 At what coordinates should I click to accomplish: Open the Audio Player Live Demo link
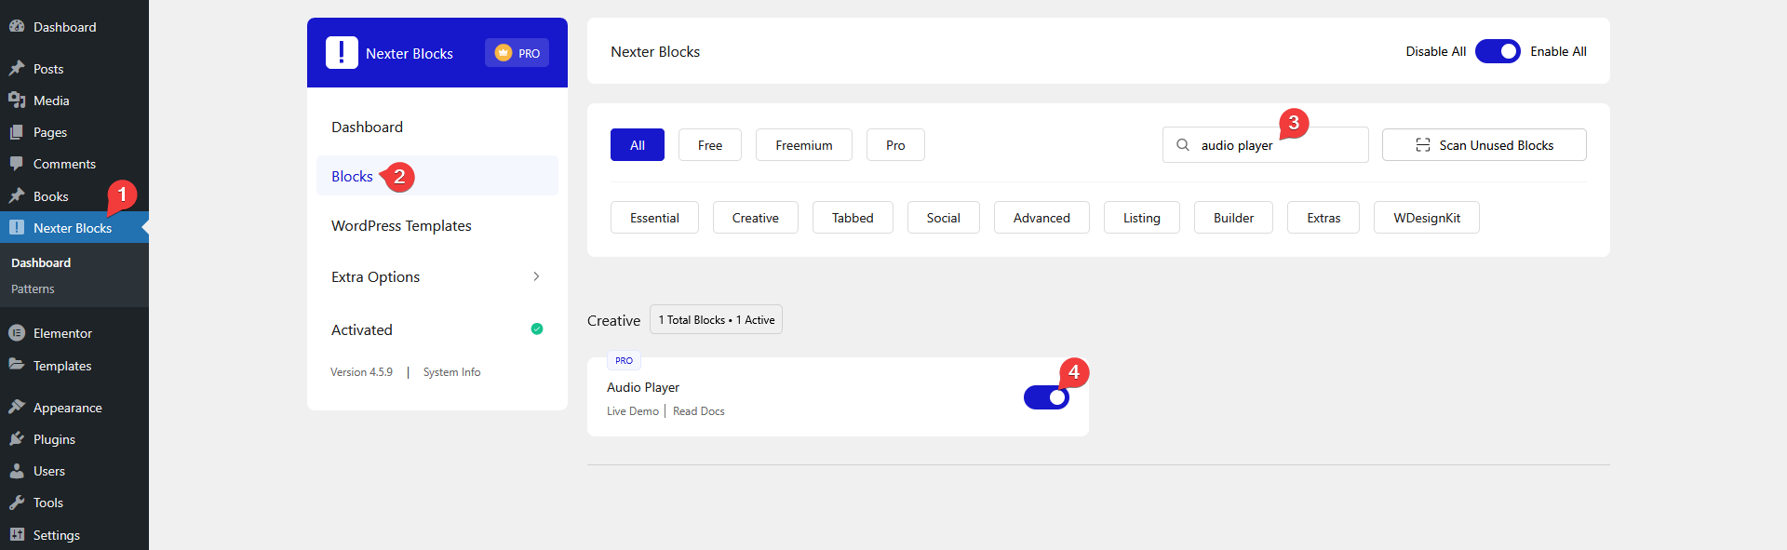pyautogui.click(x=633, y=411)
